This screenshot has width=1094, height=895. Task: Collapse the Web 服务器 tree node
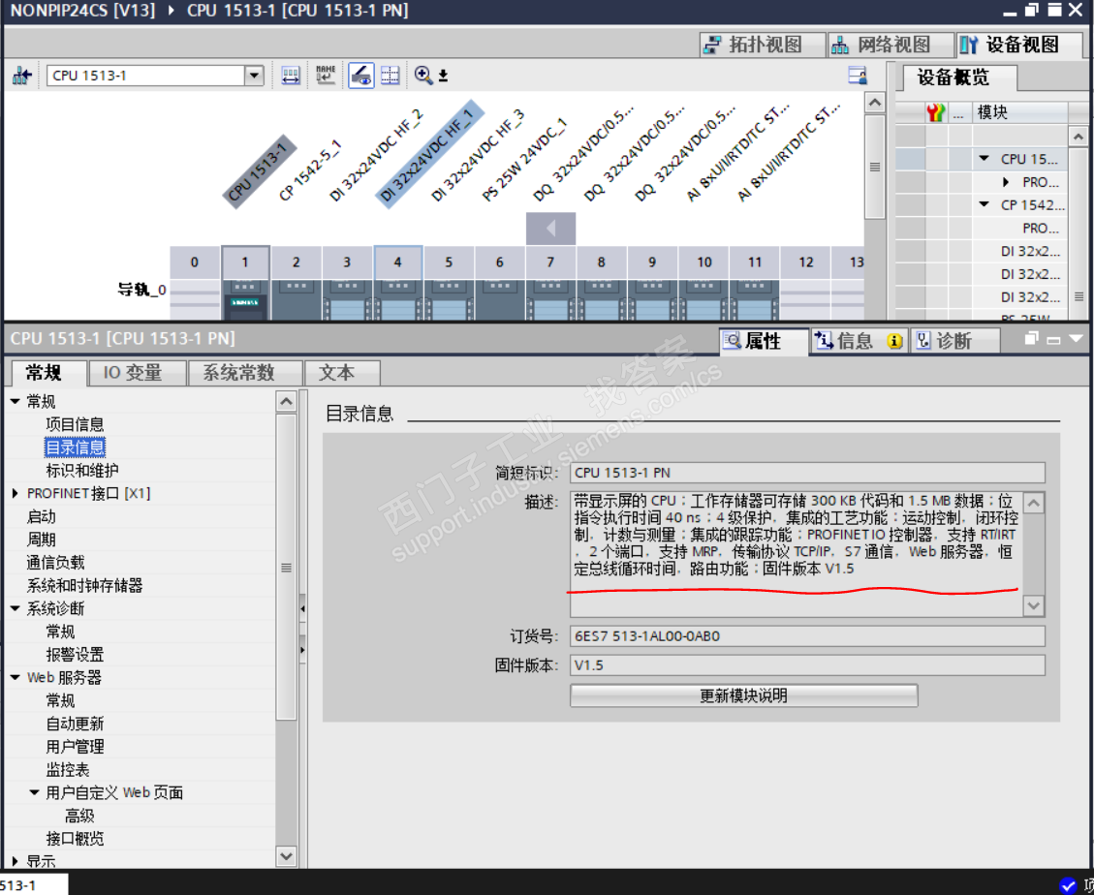point(16,677)
